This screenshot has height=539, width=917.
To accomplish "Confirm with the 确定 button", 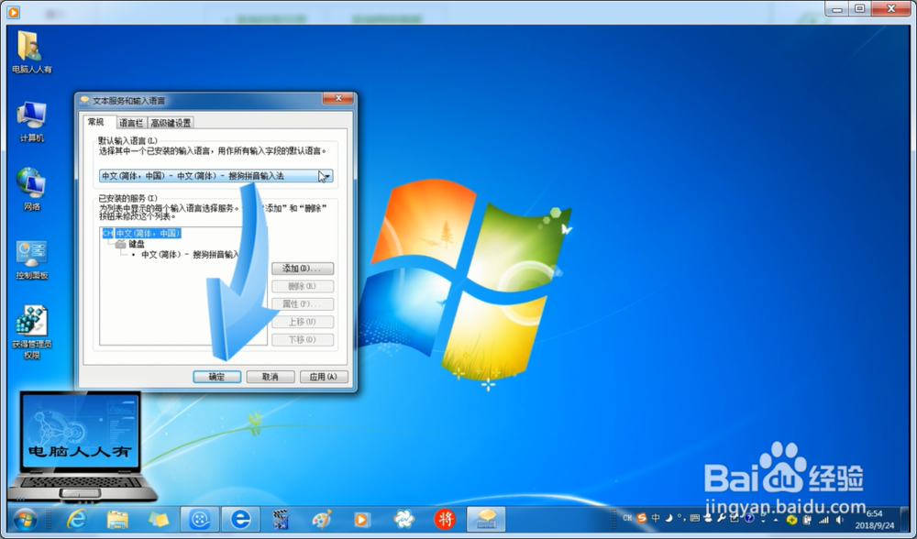I will [x=217, y=377].
